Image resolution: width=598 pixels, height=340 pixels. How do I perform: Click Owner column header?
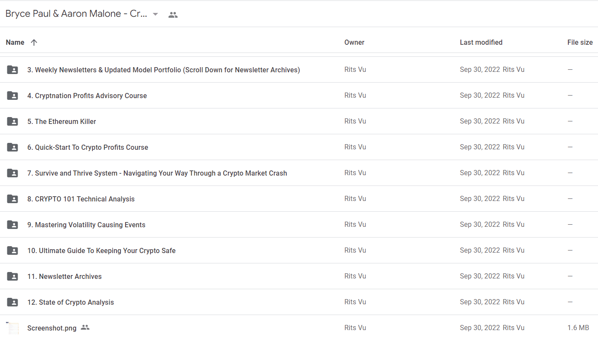[x=354, y=42]
